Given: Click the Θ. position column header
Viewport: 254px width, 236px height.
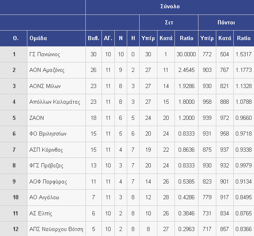Looking at the screenshot, I should (x=15, y=38).
